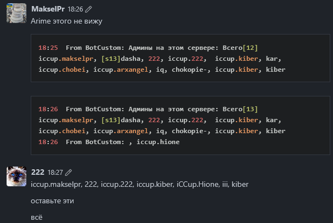
Task: Click the 18:26 message timestamp next to MakselPr
Action: (x=75, y=9)
